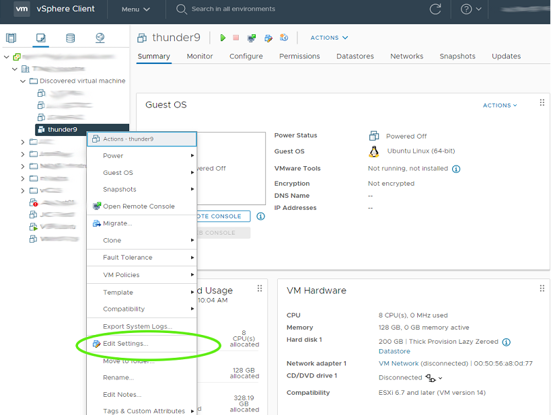Image resolution: width=551 pixels, height=415 pixels.
Task: Collapse the vCenter root tree node
Action: (6, 56)
